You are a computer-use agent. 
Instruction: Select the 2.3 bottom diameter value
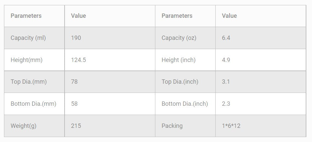click(x=226, y=104)
